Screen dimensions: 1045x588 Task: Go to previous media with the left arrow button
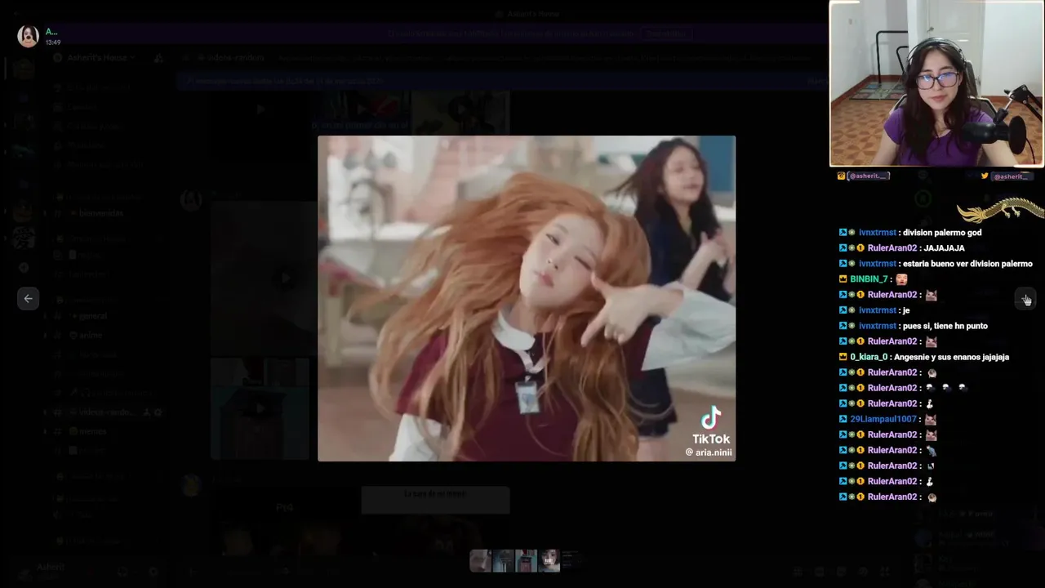(28, 299)
